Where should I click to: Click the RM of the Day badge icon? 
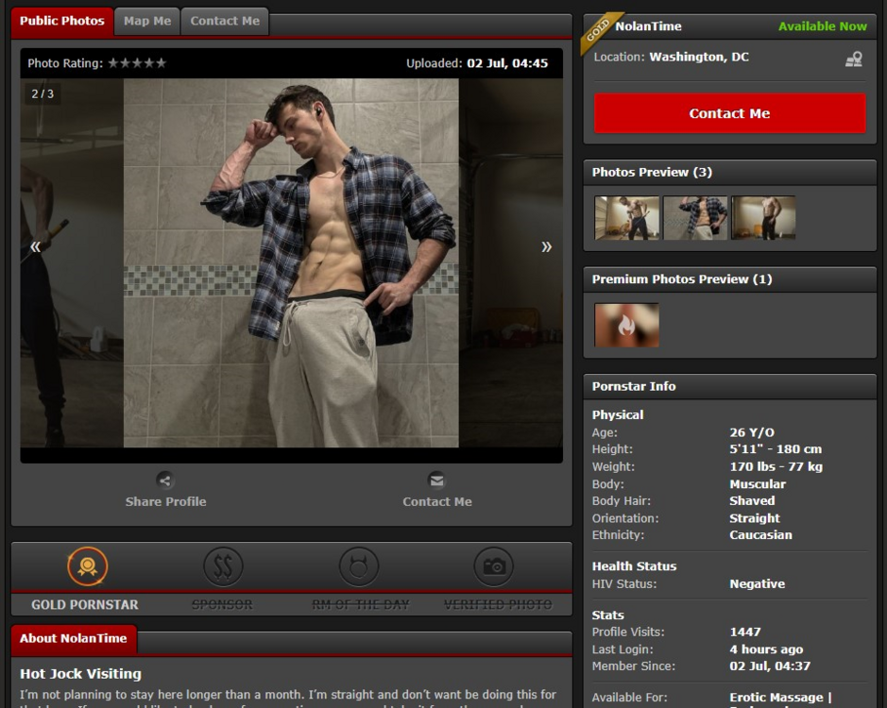[359, 566]
